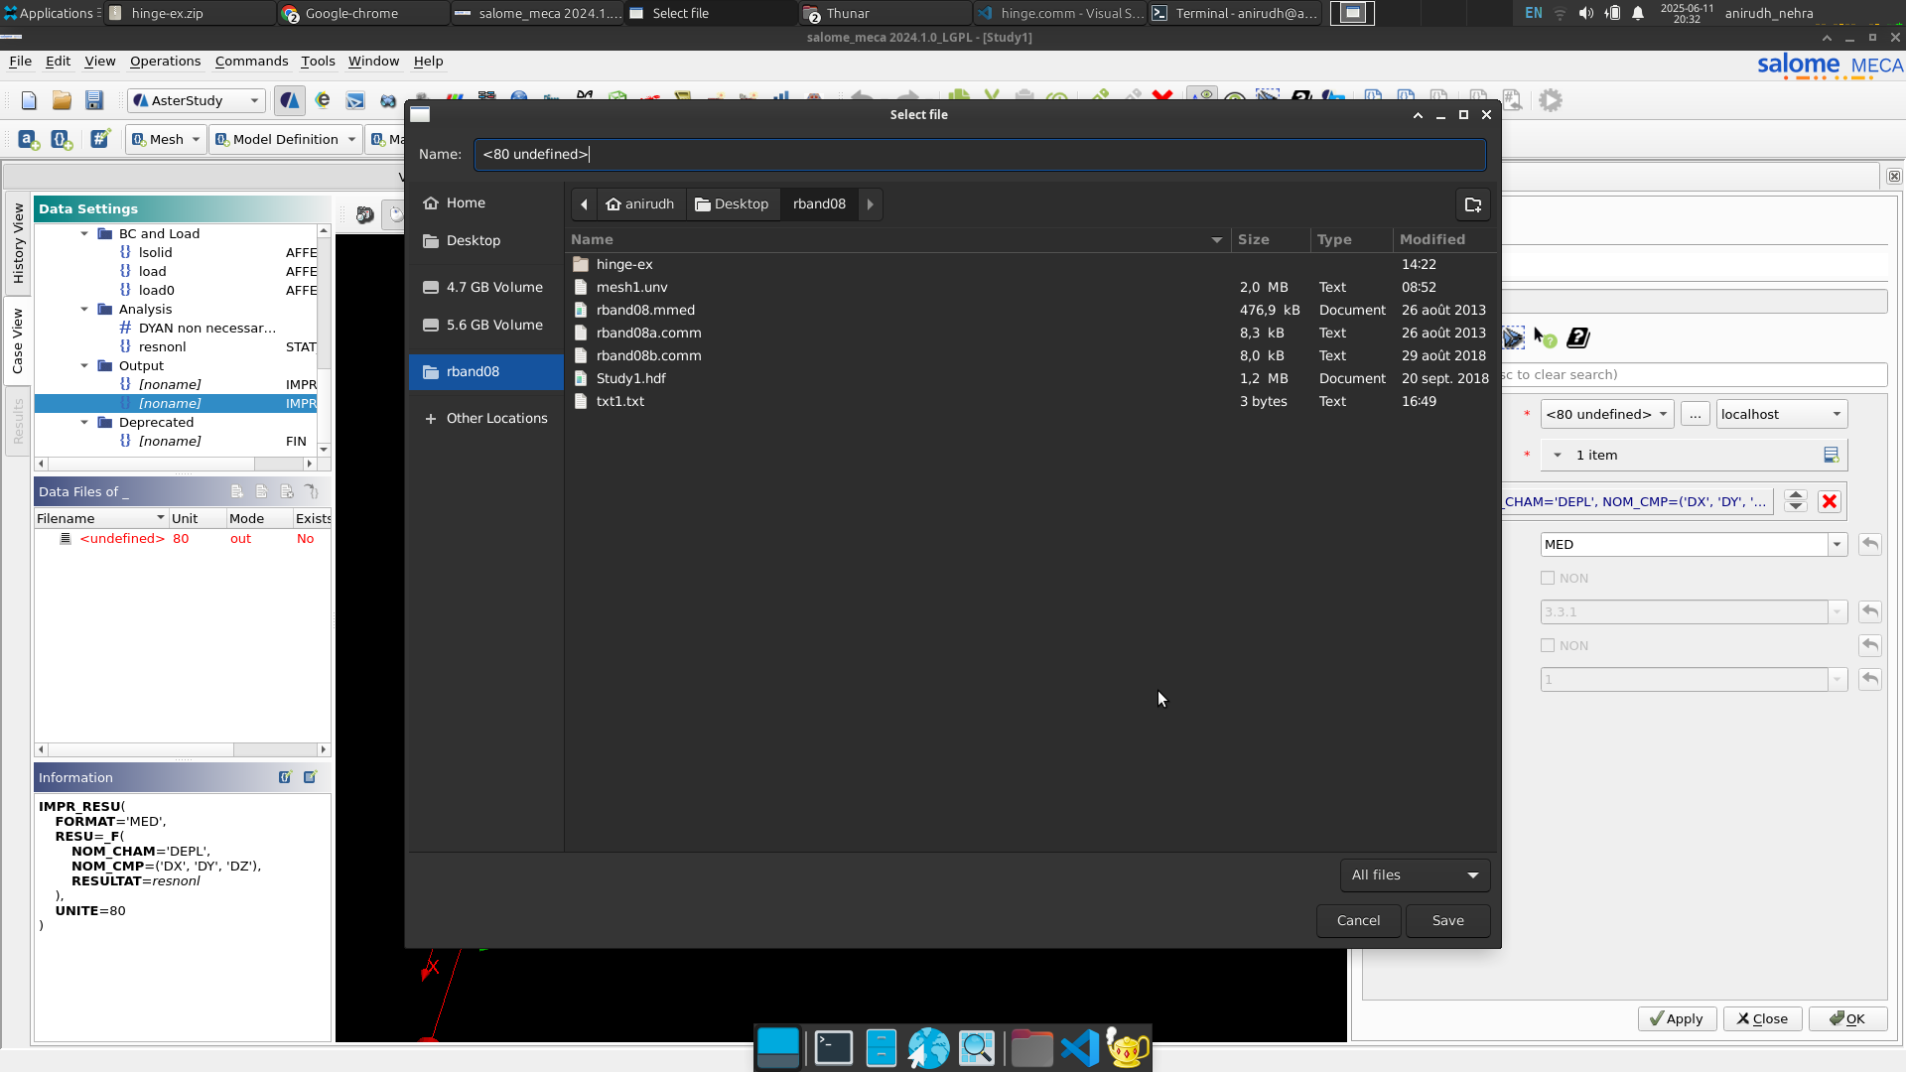The image size is (1906, 1072).
Task: Go to Desktop in path breadcrumb
Action: pos(733,204)
